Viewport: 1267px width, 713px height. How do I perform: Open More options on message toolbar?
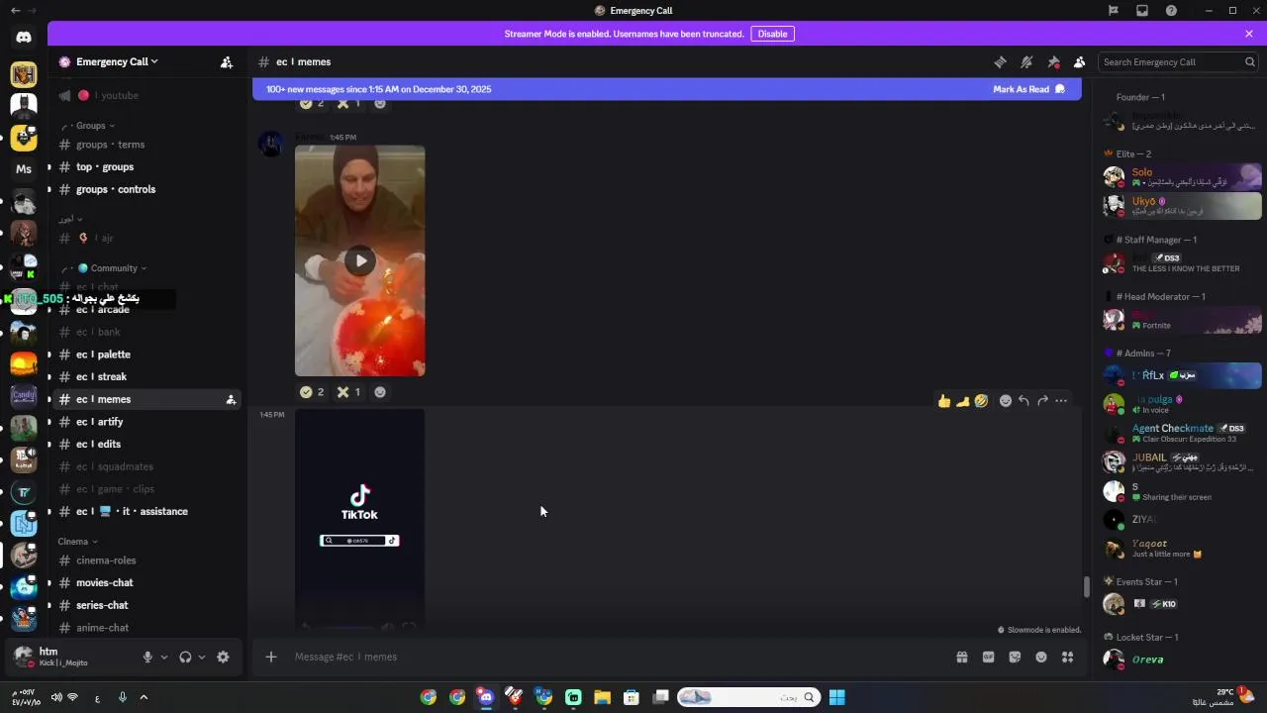1061,401
